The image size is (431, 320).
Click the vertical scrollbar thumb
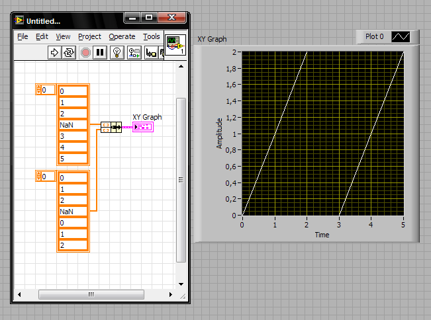pos(181,180)
